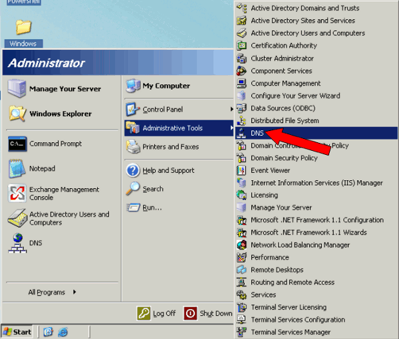This screenshot has height=339, width=399.
Task: Click the Component Services icon
Action: pyautogui.click(x=241, y=70)
